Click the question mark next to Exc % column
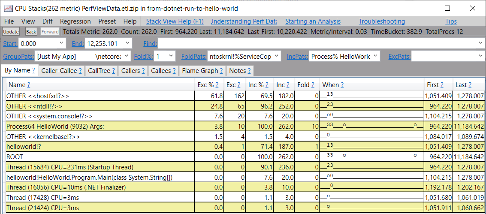Image resolution: width=486 pixels, height=214 pixels. click(217, 85)
